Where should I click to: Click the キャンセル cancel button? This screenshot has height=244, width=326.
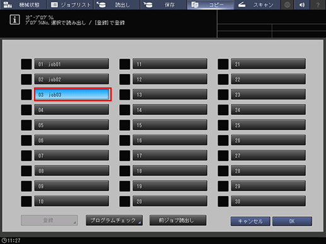click(250, 221)
